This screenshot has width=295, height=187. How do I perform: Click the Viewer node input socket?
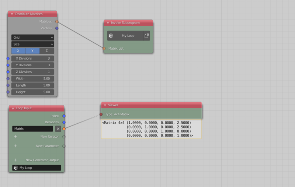point(101,114)
